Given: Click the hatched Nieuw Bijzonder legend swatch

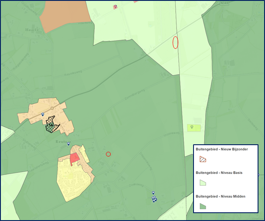Looking at the screenshot, I should 203,159.
